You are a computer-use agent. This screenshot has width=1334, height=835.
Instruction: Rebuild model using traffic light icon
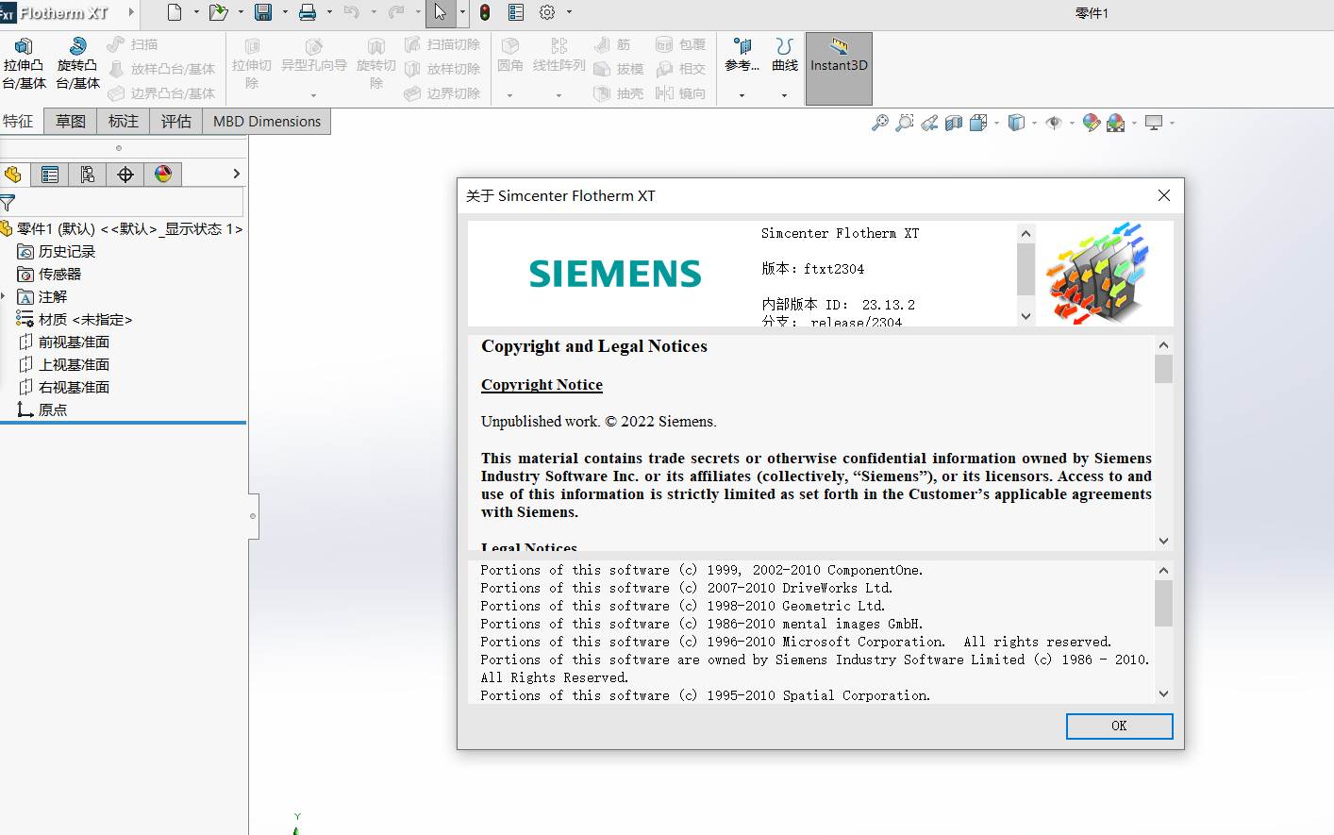coord(485,12)
